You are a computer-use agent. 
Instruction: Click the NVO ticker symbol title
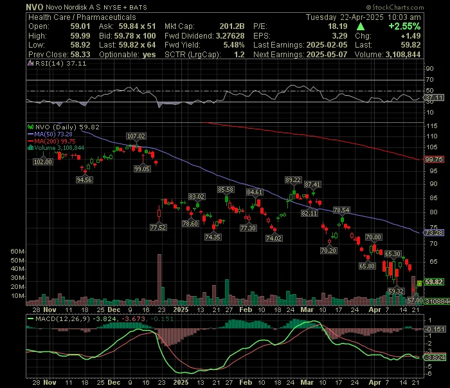(35, 7)
